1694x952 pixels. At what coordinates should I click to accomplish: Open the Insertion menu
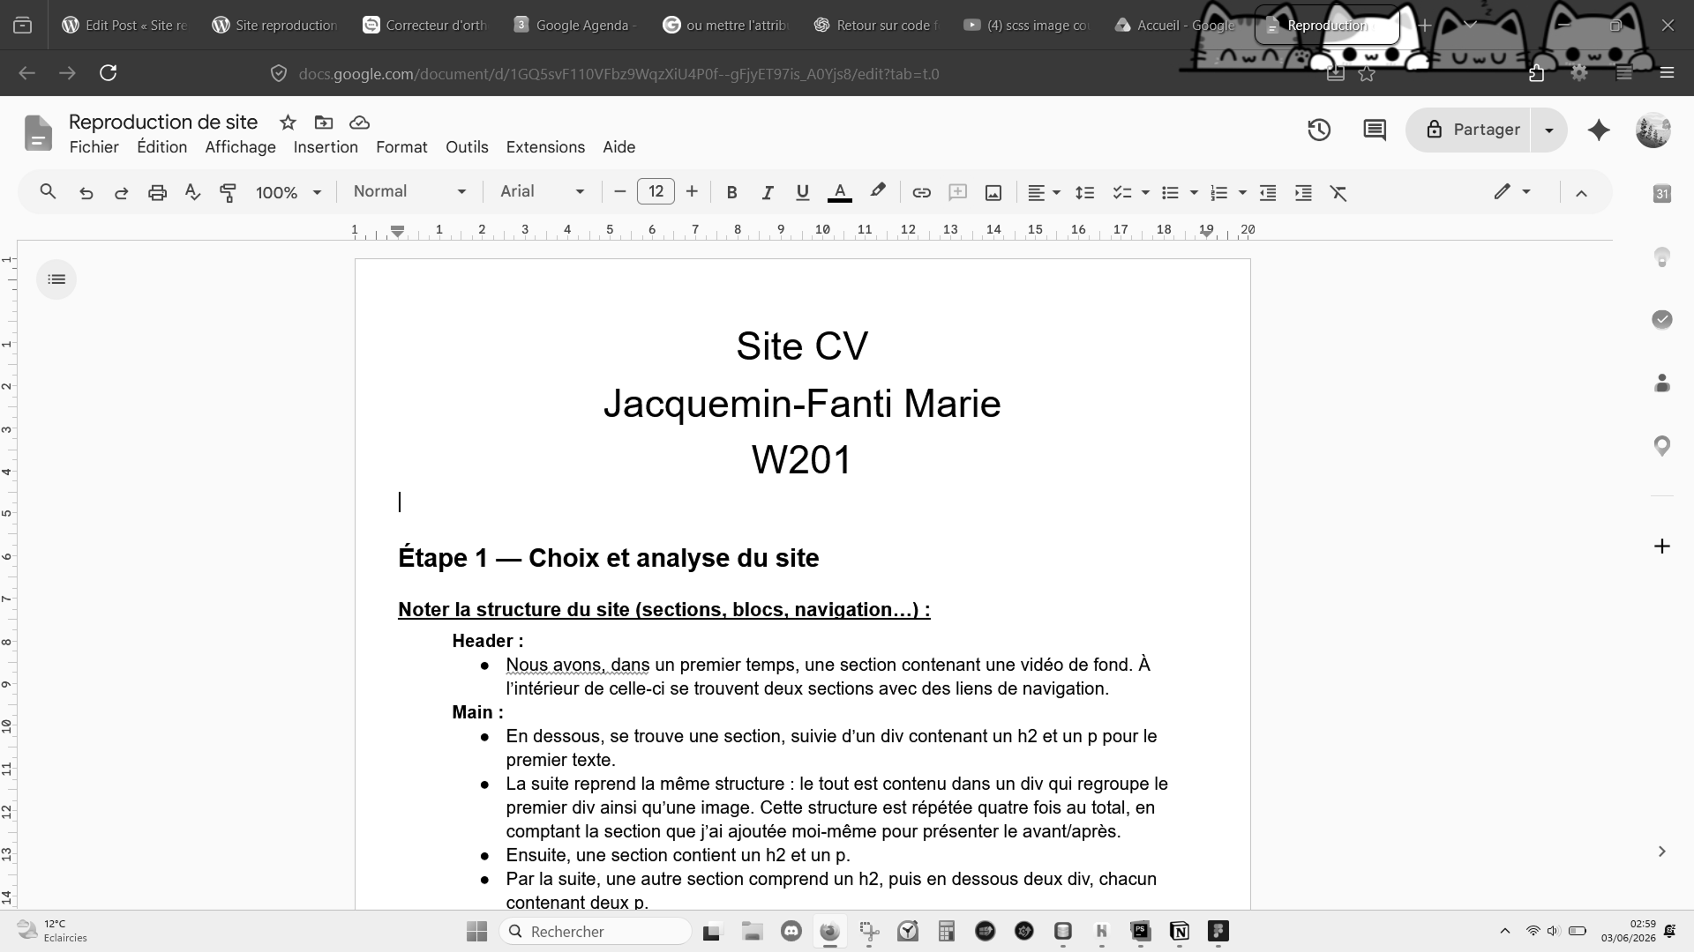point(326,147)
